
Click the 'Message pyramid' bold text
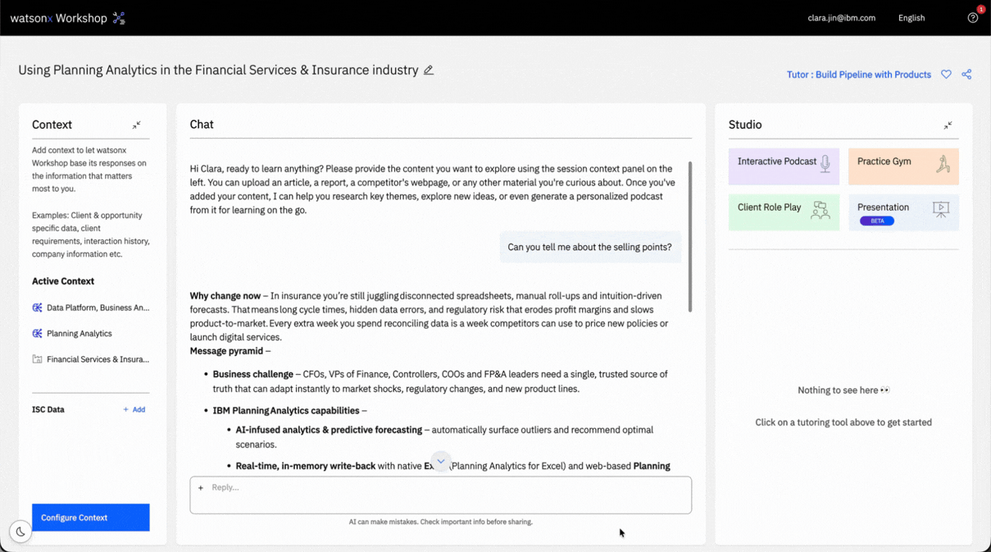click(226, 351)
